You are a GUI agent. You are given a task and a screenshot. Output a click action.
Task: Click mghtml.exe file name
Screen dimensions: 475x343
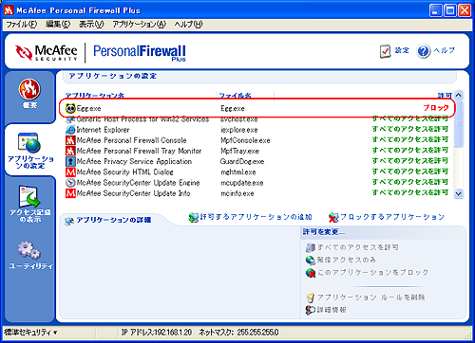point(238,172)
